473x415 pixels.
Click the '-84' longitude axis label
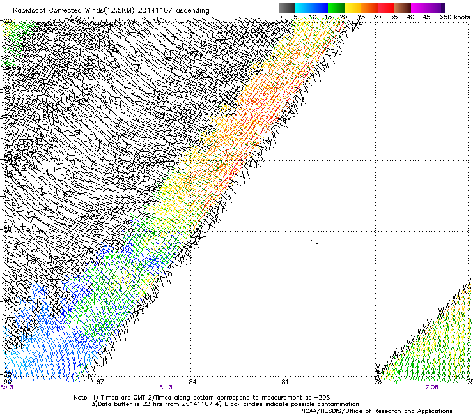[x=190, y=382]
